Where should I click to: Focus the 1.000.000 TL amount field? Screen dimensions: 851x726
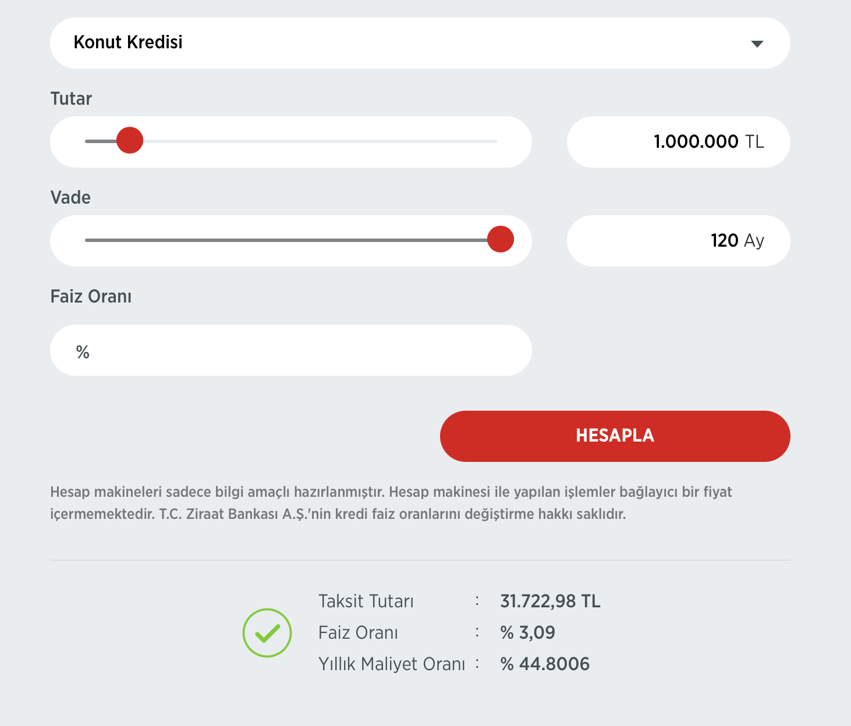(678, 142)
